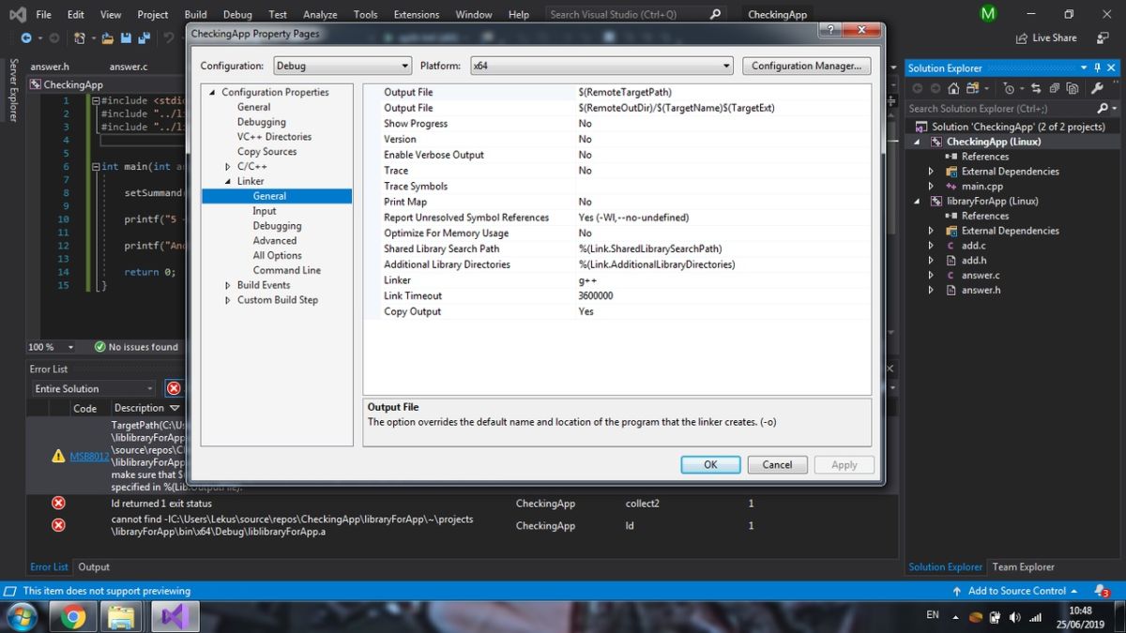Open the Build menu
The height and width of the screenshot is (633, 1126).
[195, 14]
